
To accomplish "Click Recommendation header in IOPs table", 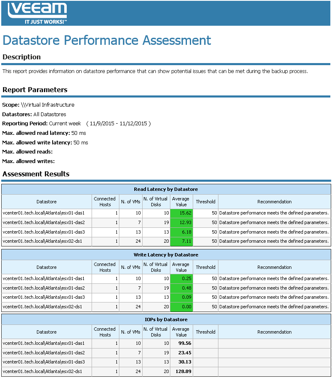I will (274, 332).
